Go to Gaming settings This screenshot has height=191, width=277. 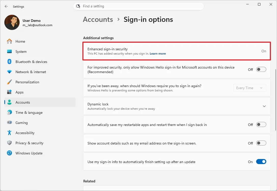tap(40, 123)
